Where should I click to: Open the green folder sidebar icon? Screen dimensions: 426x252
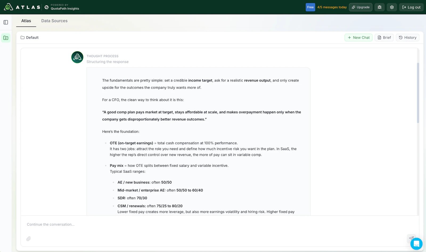click(x=6, y=38)
